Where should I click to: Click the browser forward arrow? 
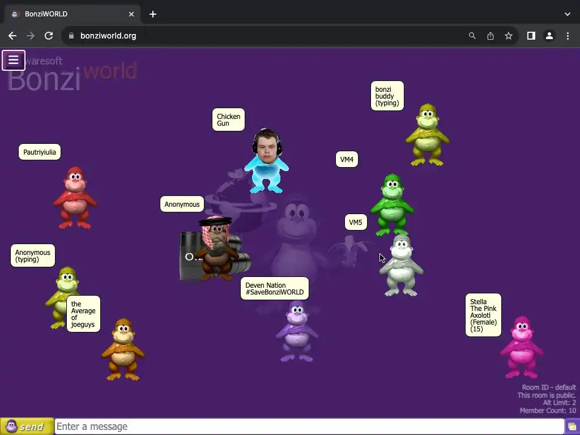[31, 36]
